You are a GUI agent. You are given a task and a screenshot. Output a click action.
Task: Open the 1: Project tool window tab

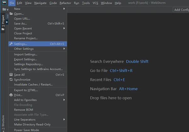tap(3, 22)
